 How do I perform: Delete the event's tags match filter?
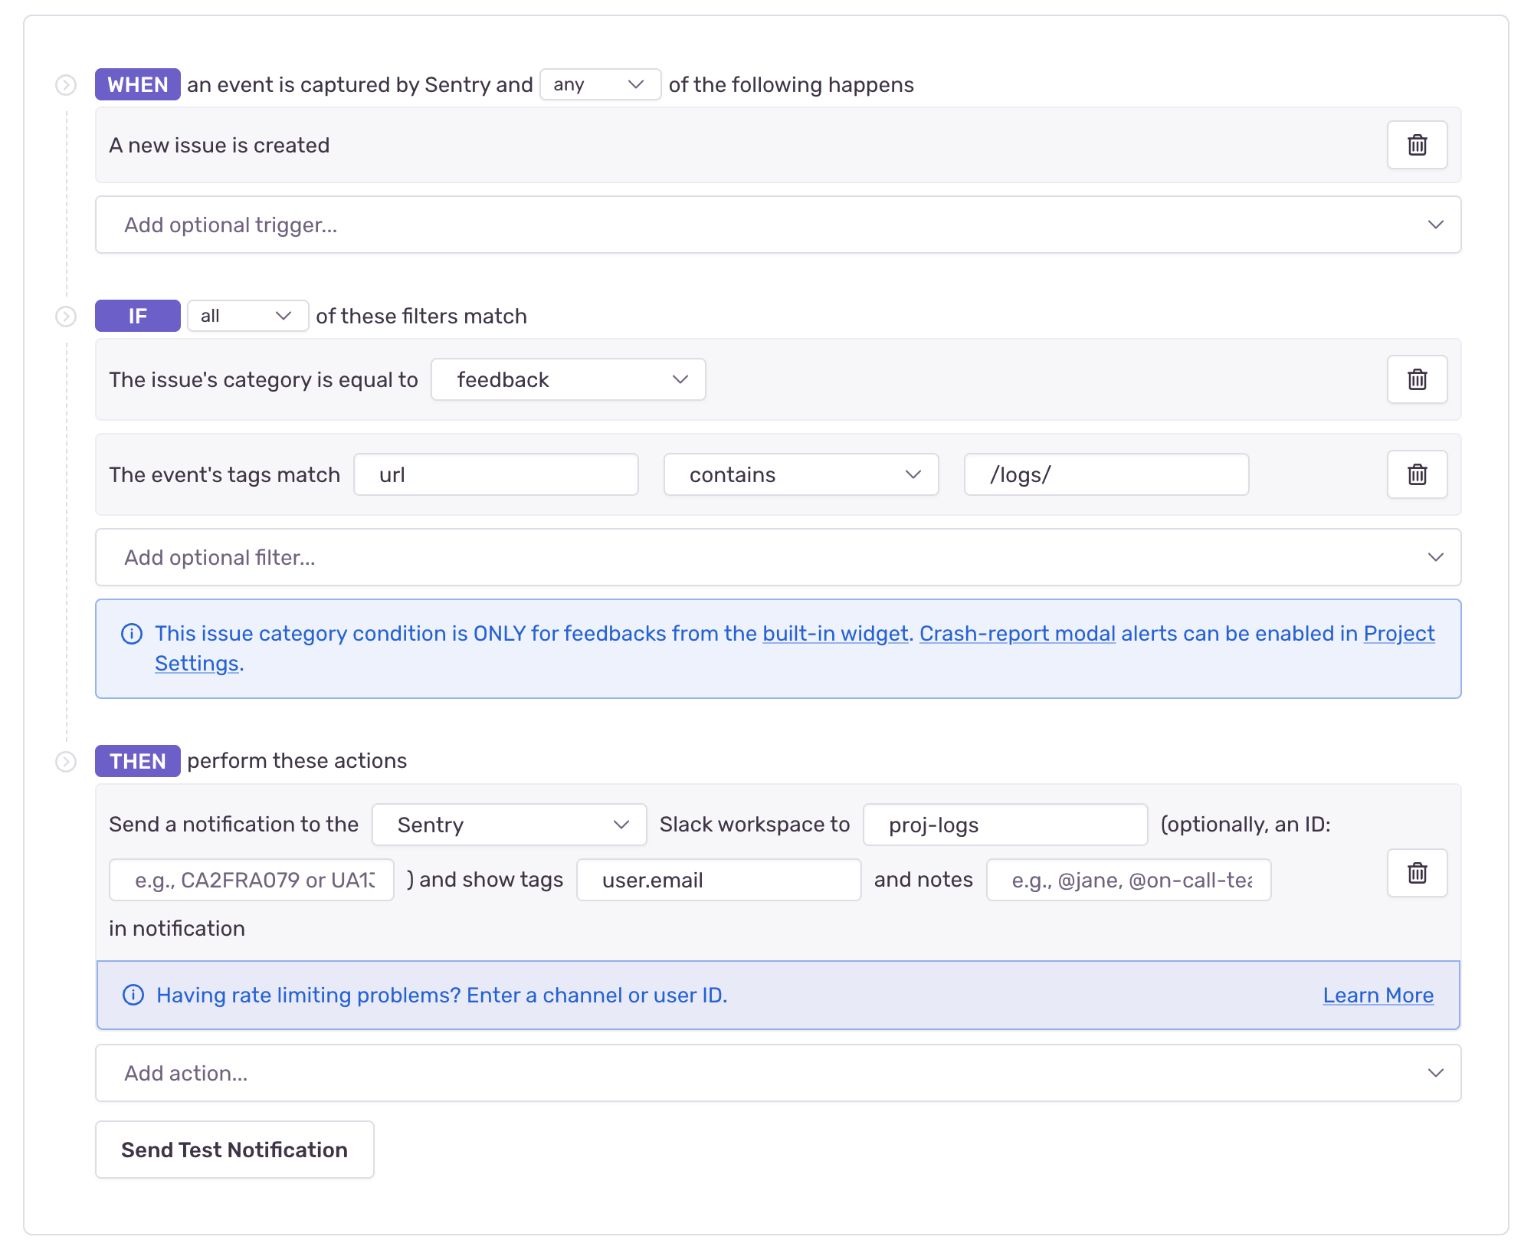click(1417, 474)
